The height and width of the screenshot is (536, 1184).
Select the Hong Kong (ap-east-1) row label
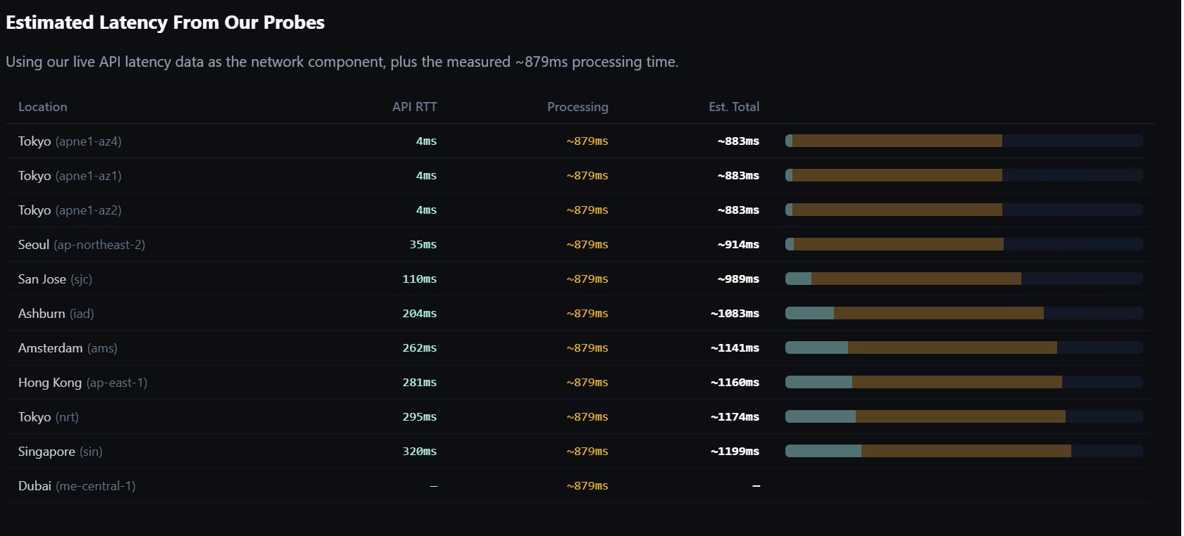pyautogui.click(x=82, y=383)
